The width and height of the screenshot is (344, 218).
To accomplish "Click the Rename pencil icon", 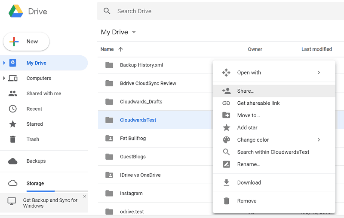I will pyautogui.click(x=227, y=164).
